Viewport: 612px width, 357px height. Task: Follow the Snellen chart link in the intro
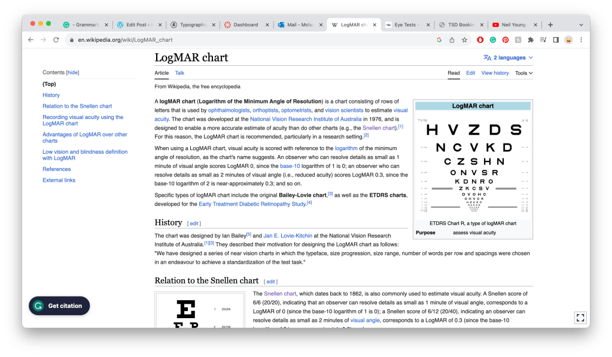tap(379, 128)
